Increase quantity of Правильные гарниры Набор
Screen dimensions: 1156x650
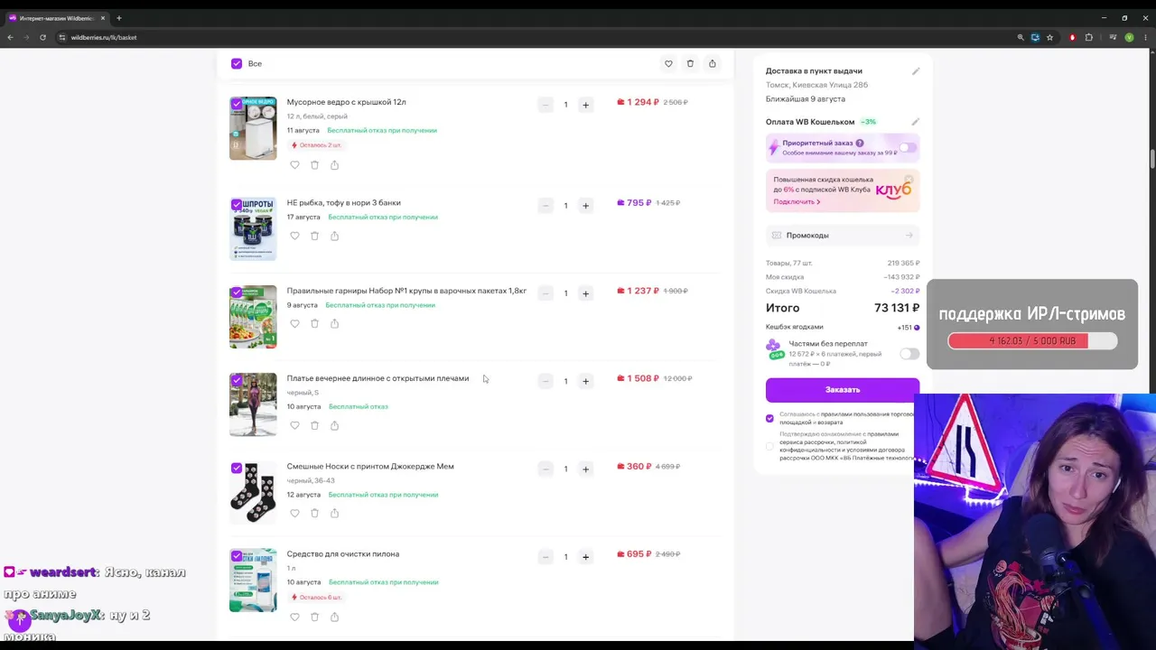tap(585, 293)
